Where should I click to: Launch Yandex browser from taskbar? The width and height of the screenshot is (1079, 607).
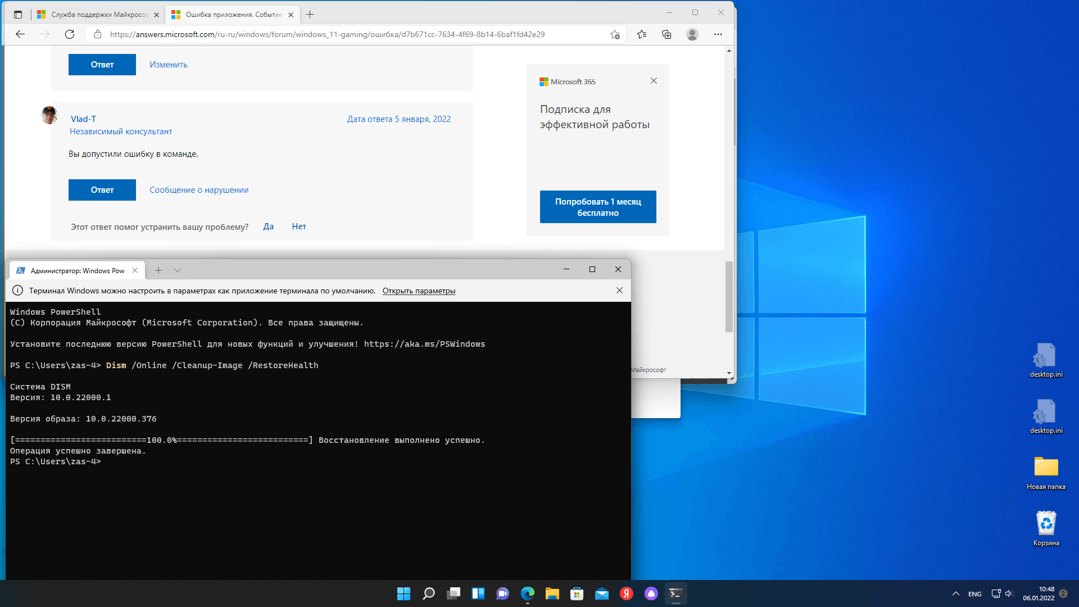coord(627,594)
